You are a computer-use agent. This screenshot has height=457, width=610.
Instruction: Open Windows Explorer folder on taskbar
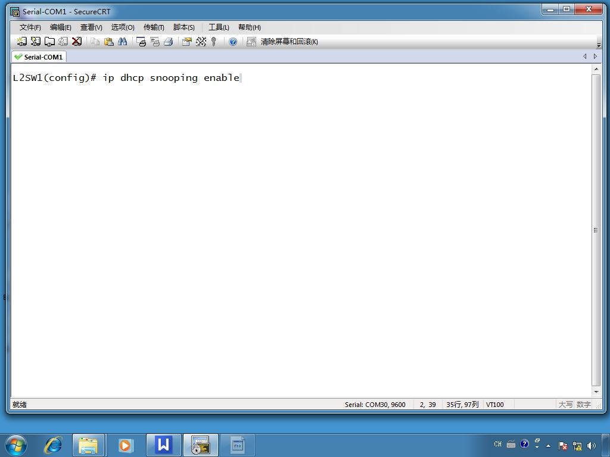(x=88, y=445)
